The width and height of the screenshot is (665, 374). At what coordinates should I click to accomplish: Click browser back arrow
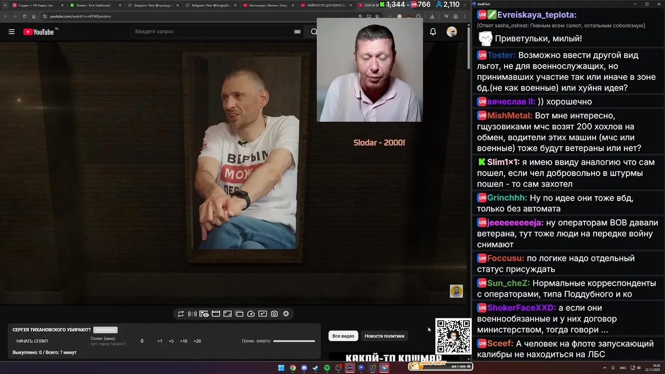coord(6,16)
